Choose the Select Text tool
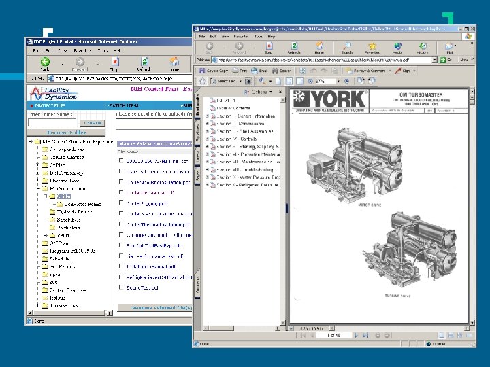The image size is (490, 367). (x=223, y=81)
